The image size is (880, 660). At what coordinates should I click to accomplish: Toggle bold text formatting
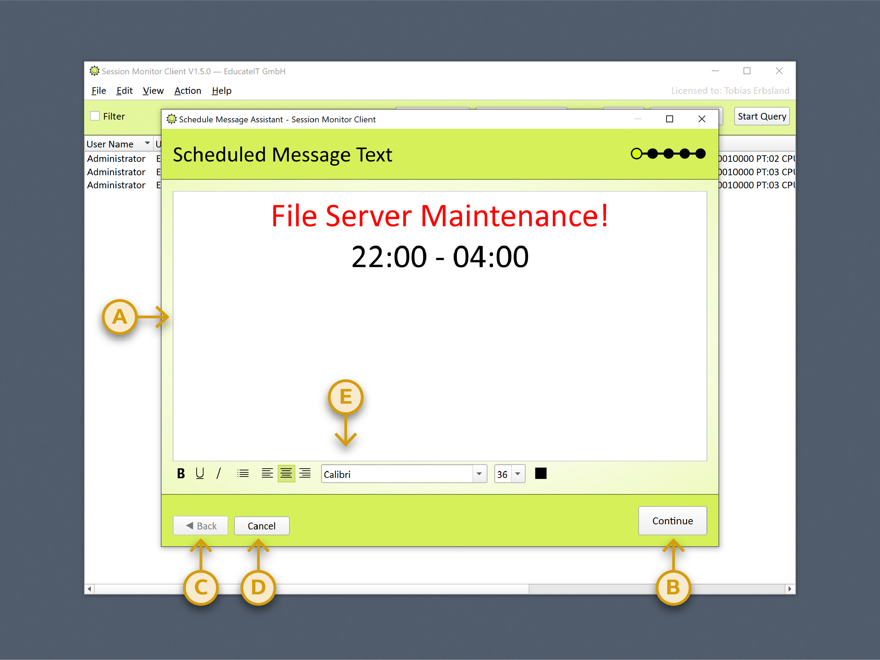180,473
